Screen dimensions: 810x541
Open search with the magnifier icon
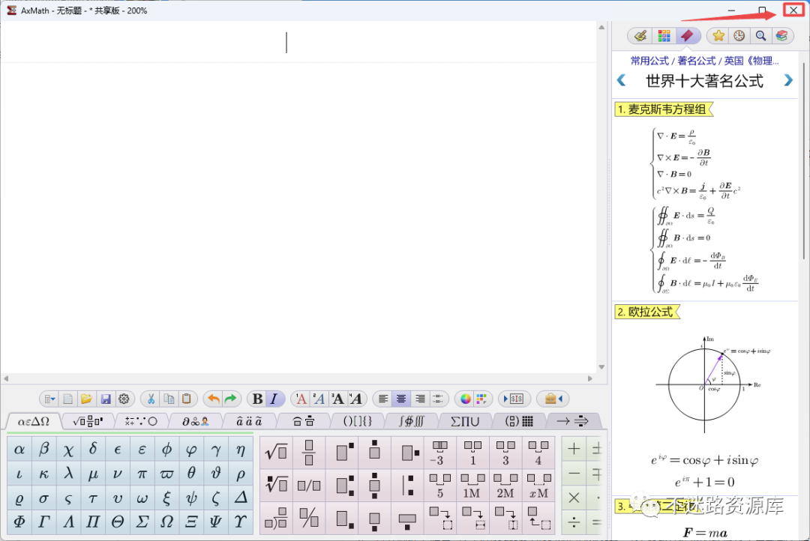[760, 36]
